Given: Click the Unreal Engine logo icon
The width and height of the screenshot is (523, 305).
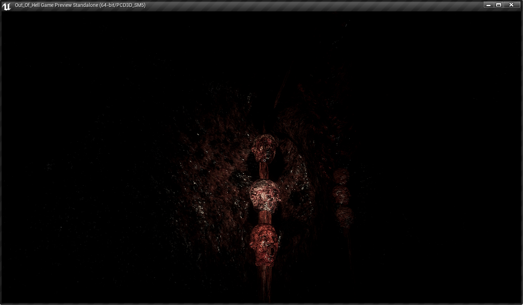Looking at the screenshot, I should coord(6,6).
